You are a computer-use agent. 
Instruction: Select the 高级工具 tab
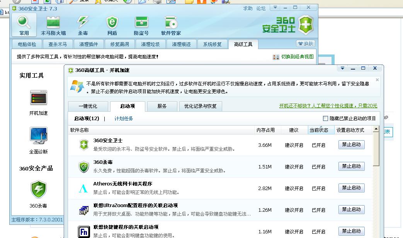pos(243,44)
